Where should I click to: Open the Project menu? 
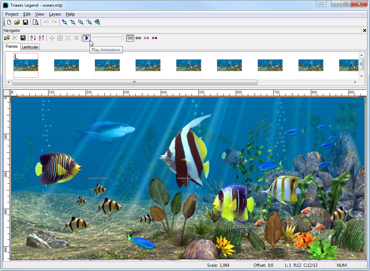[x=12, y=14]
